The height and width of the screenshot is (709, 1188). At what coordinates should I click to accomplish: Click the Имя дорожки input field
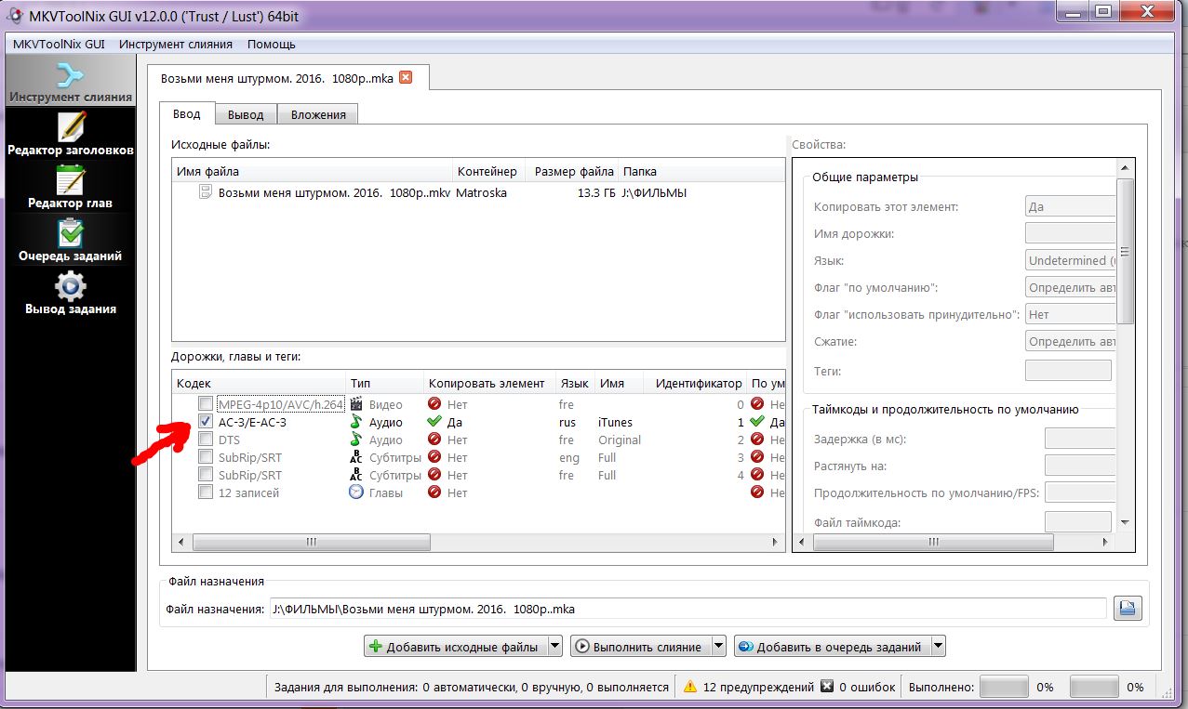(x=1070, y=234)
